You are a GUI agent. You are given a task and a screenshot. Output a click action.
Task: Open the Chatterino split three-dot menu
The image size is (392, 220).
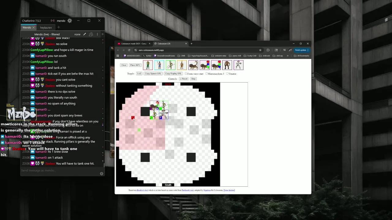point(97,34)
